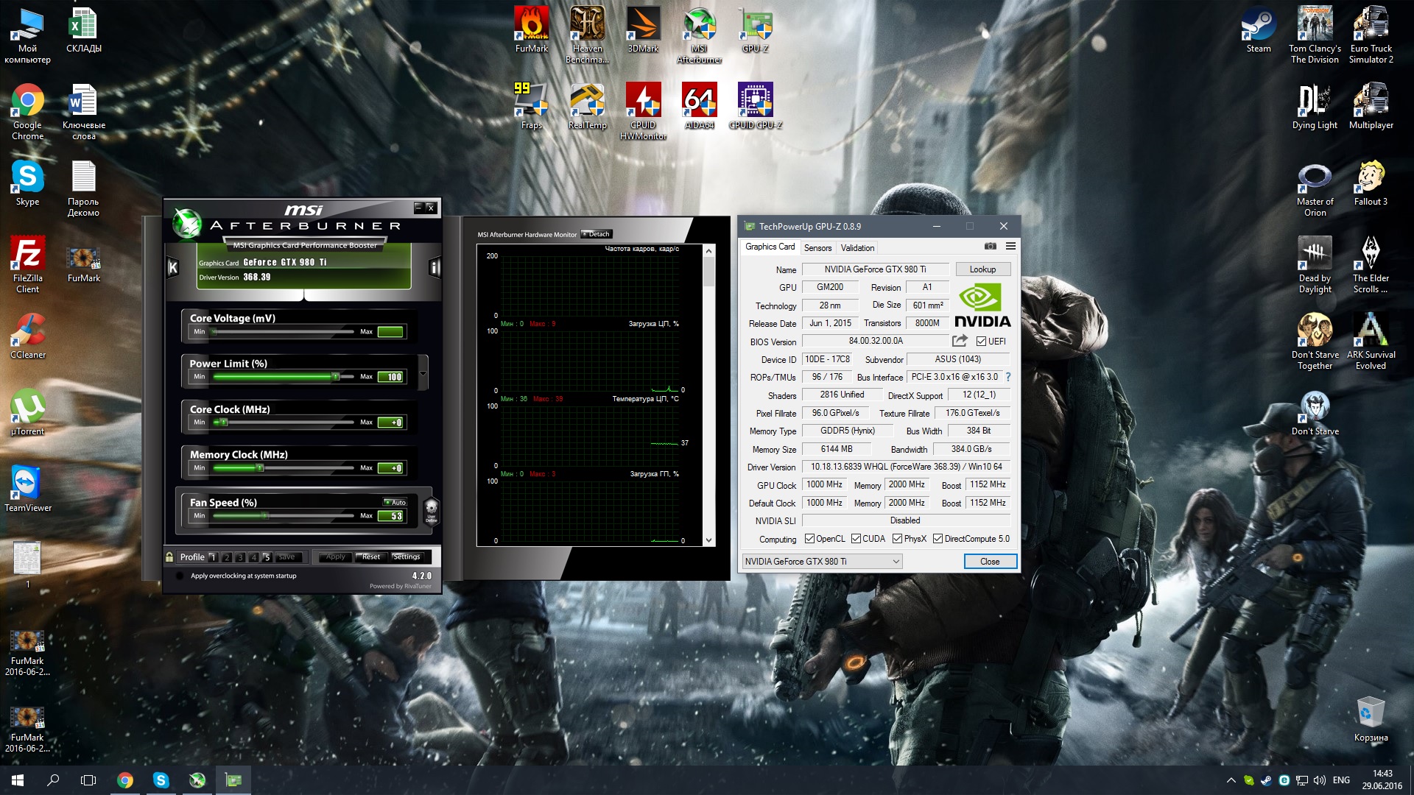
Task: Click the BIOS export share icon
Action: [959, 341]
